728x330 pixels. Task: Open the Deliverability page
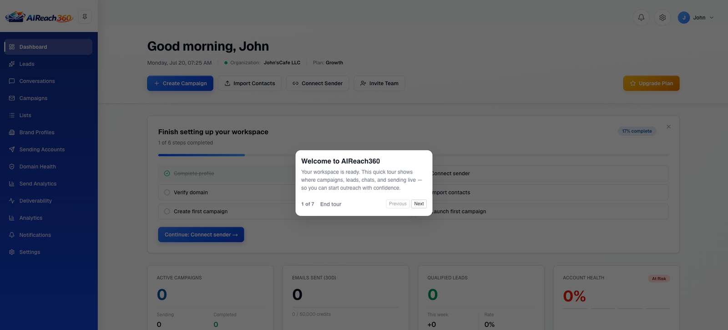tap(48, 201)
